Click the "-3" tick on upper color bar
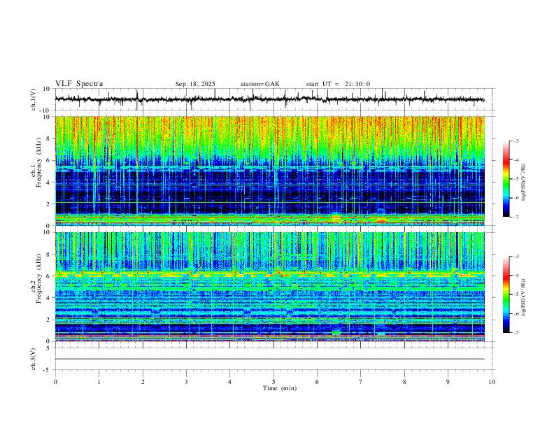The height and width of the screenshot is (428, 554). click(x=516, y=141)
